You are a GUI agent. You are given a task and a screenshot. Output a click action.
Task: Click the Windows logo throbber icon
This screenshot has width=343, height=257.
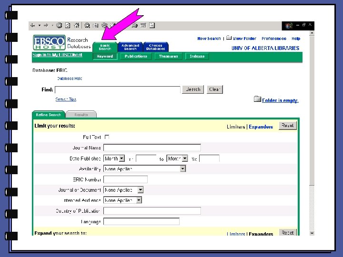(289, 26)
